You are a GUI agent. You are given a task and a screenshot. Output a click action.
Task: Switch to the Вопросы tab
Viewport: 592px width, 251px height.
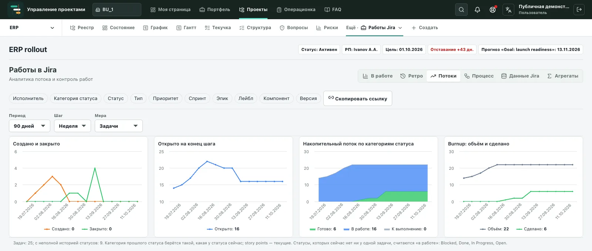tap(294, 28)
